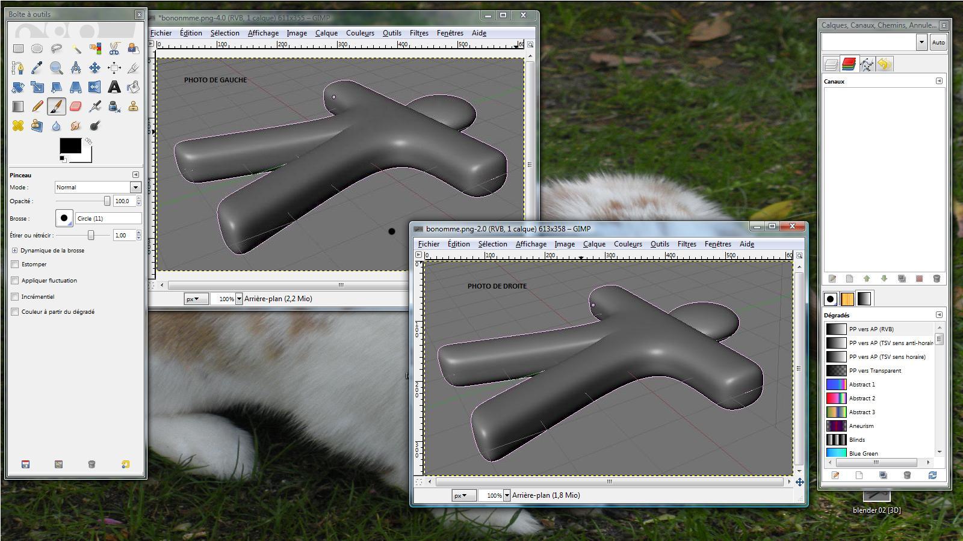Click the black foreground color swatch
This screenshot has height=541, width=963.
pos(69,145)
